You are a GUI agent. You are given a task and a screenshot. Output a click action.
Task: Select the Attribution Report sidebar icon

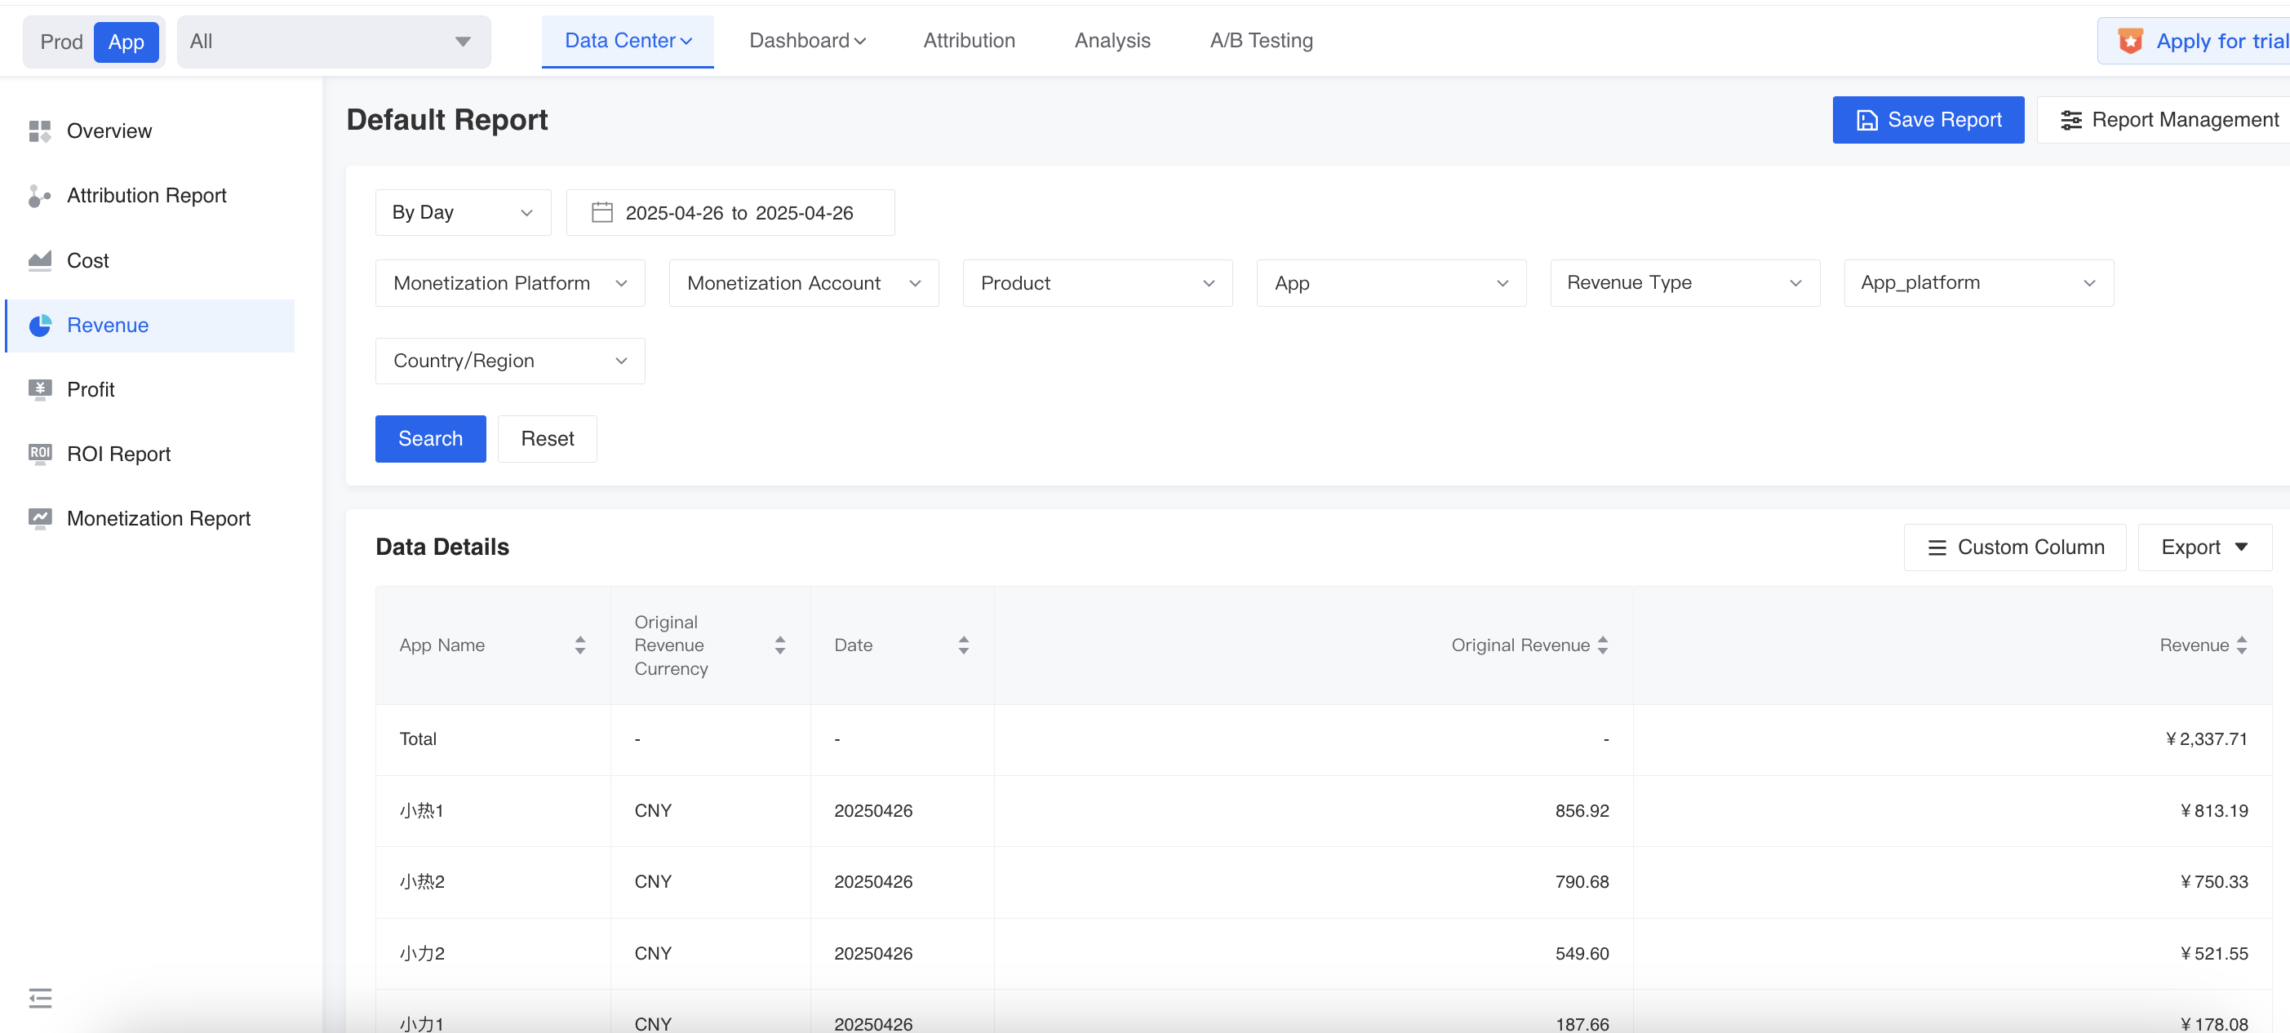39,196
